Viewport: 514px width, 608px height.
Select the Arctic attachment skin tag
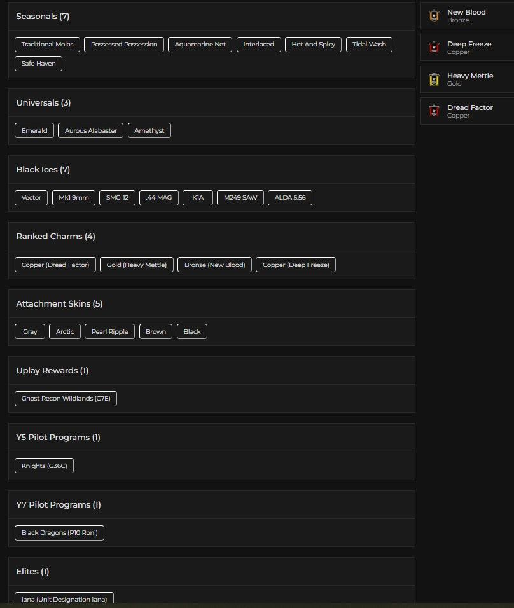[65, 331]
